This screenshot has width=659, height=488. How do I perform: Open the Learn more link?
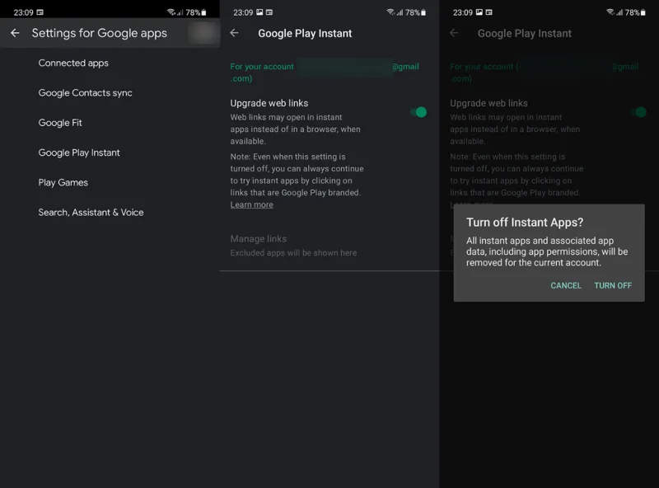[251, 205]
